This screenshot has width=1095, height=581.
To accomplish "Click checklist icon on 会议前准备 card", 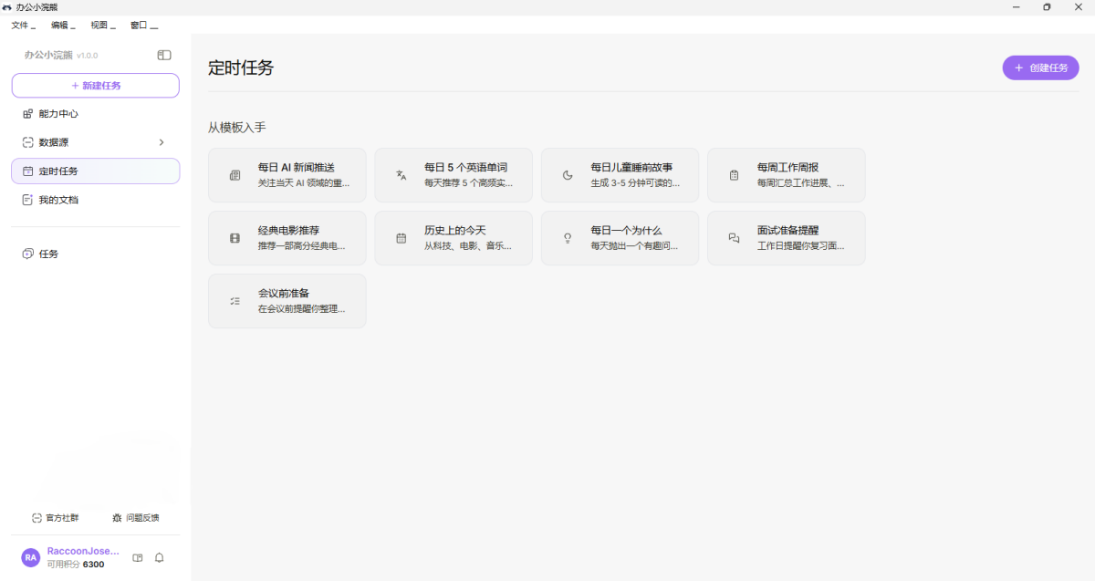I will [x=235, y=301].
